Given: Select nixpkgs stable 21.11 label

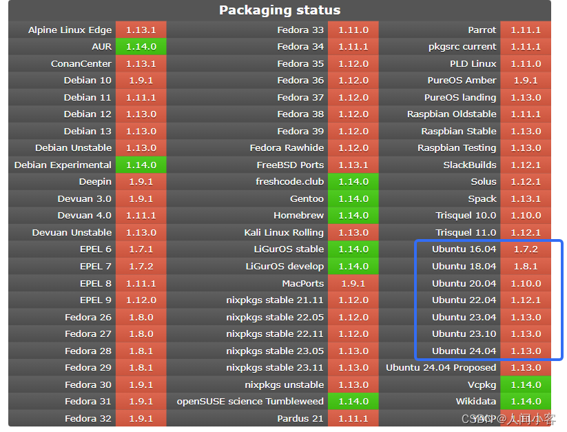Looking at the screenshot, I should click(275, 300).
